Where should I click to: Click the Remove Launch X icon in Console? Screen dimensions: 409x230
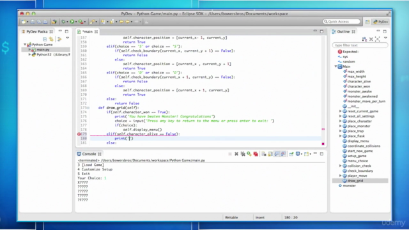pos(236,154)
